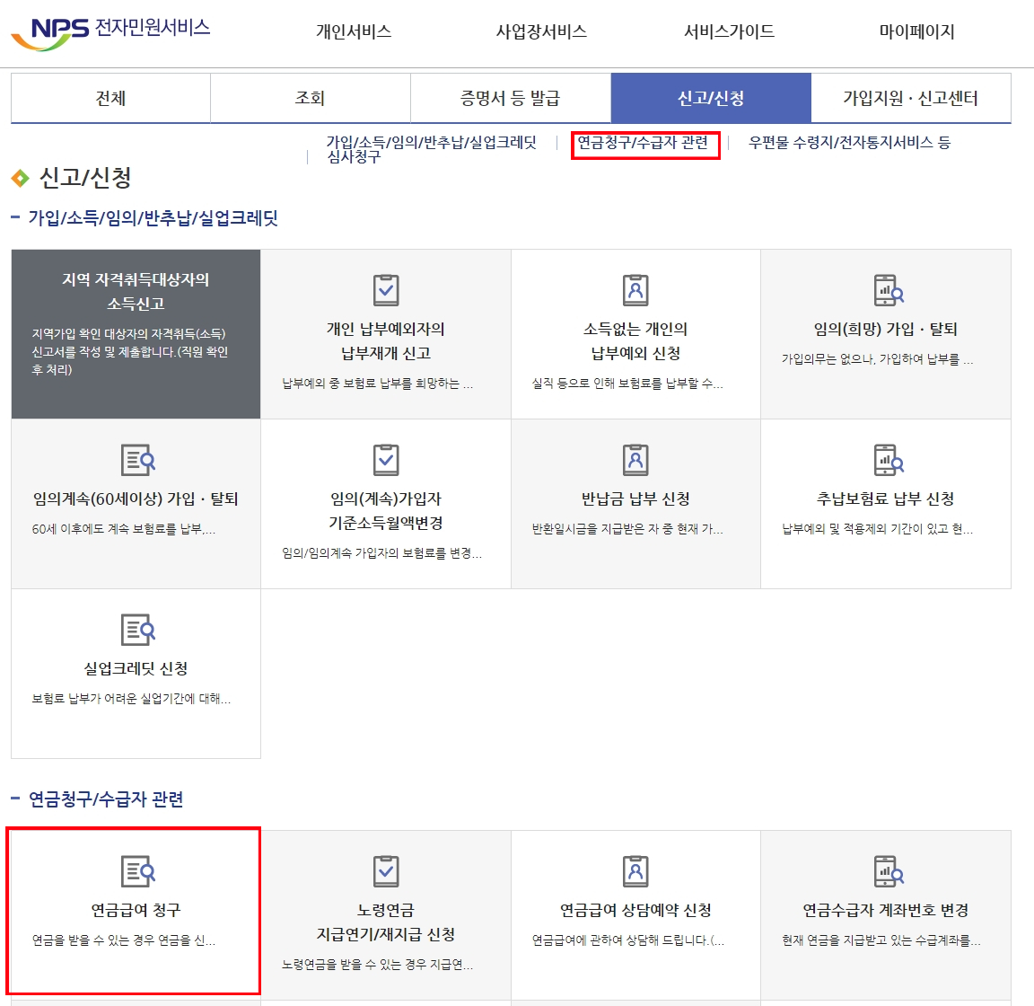Open 추납보험료 납부 신청 title
The height and width of the screenshot is (1006, 1034).
(x=885, y=499)
